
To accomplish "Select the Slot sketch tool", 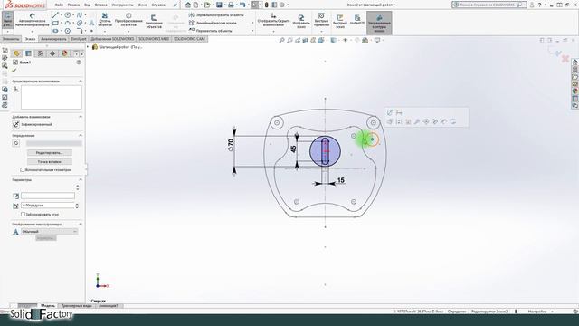I will tap(55, 31).
